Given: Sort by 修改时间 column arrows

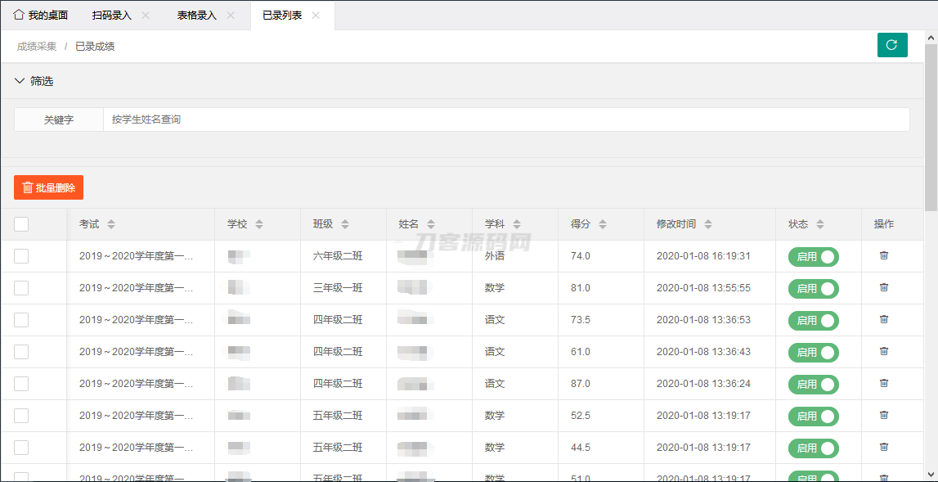Looking at the screenshot, I should (x=708, y=224).
